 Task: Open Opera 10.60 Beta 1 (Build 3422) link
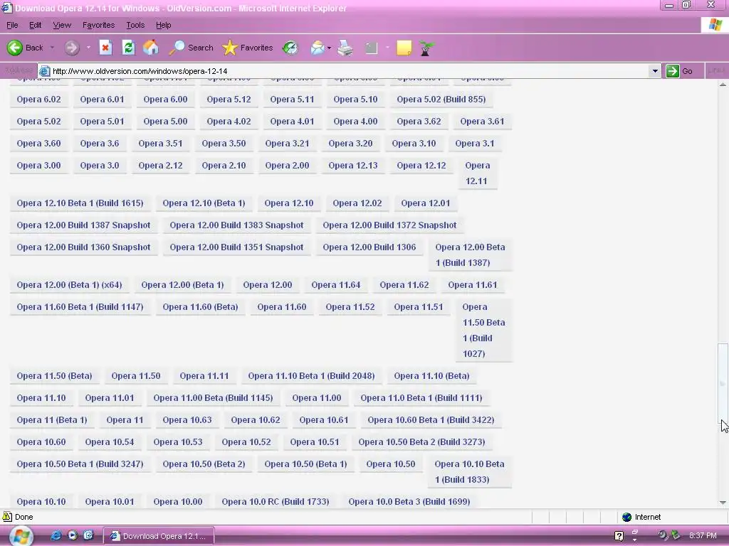click(431, 419)
